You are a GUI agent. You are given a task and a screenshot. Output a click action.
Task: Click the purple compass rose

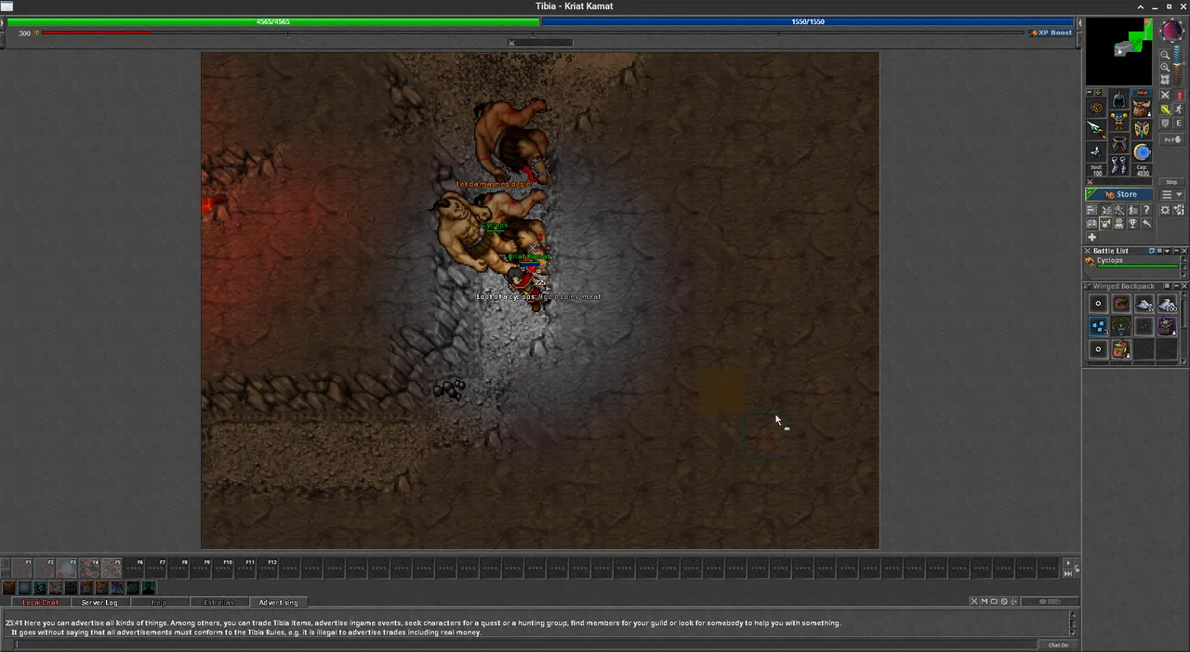click(1172, 31)
